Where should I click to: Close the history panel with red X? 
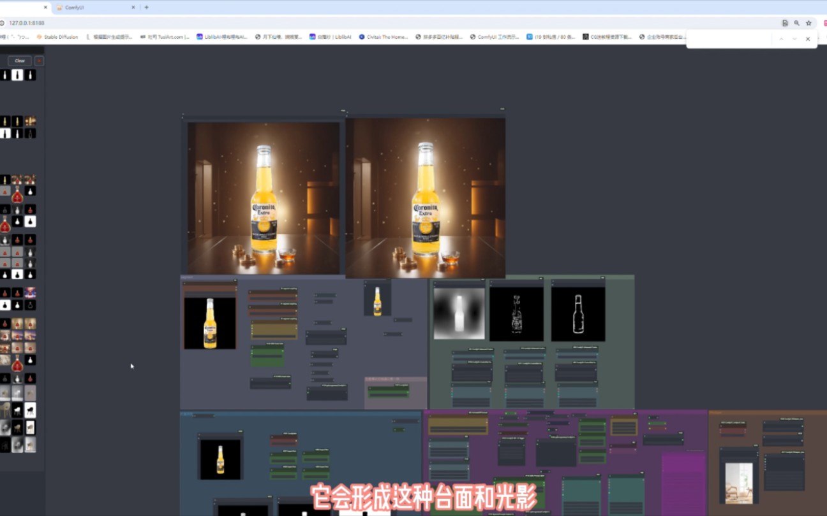coord(39,61)
